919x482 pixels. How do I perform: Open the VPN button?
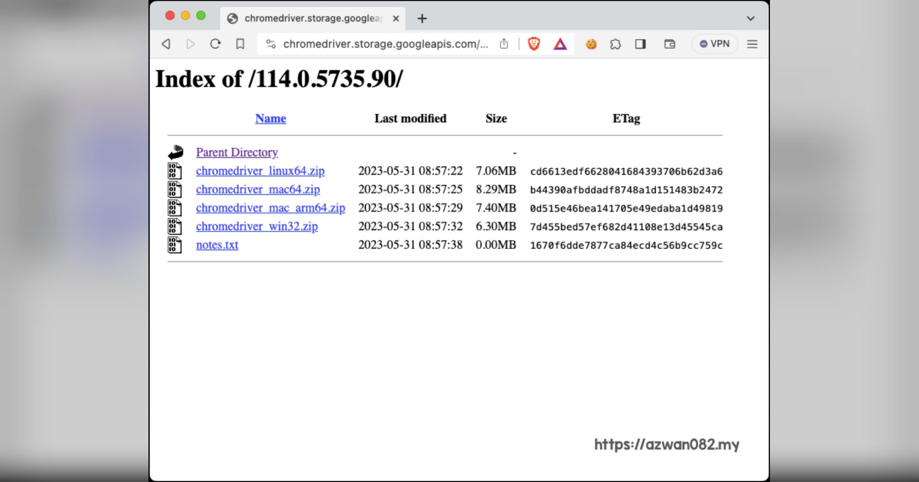[714, 44]
